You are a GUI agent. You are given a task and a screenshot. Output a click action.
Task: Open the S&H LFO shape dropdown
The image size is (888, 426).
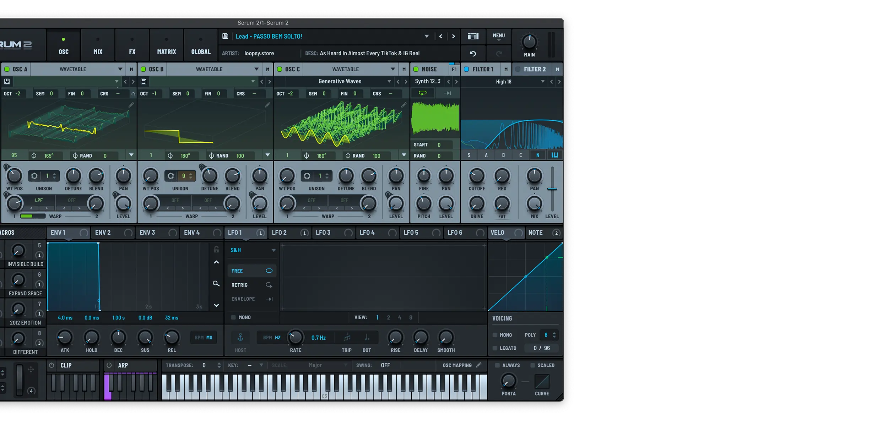[x=252, y=250]
